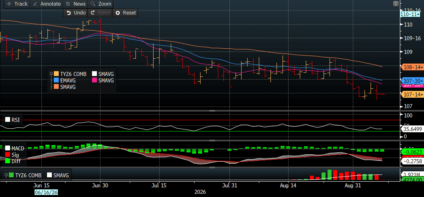Screen dimensions: 424x197
Task: Click the blue EMAVG legend swatch
Action: click(x=56, y=80)
